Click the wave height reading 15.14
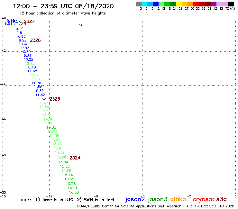Viewport: 238px width, 209px height. (68, 175)
